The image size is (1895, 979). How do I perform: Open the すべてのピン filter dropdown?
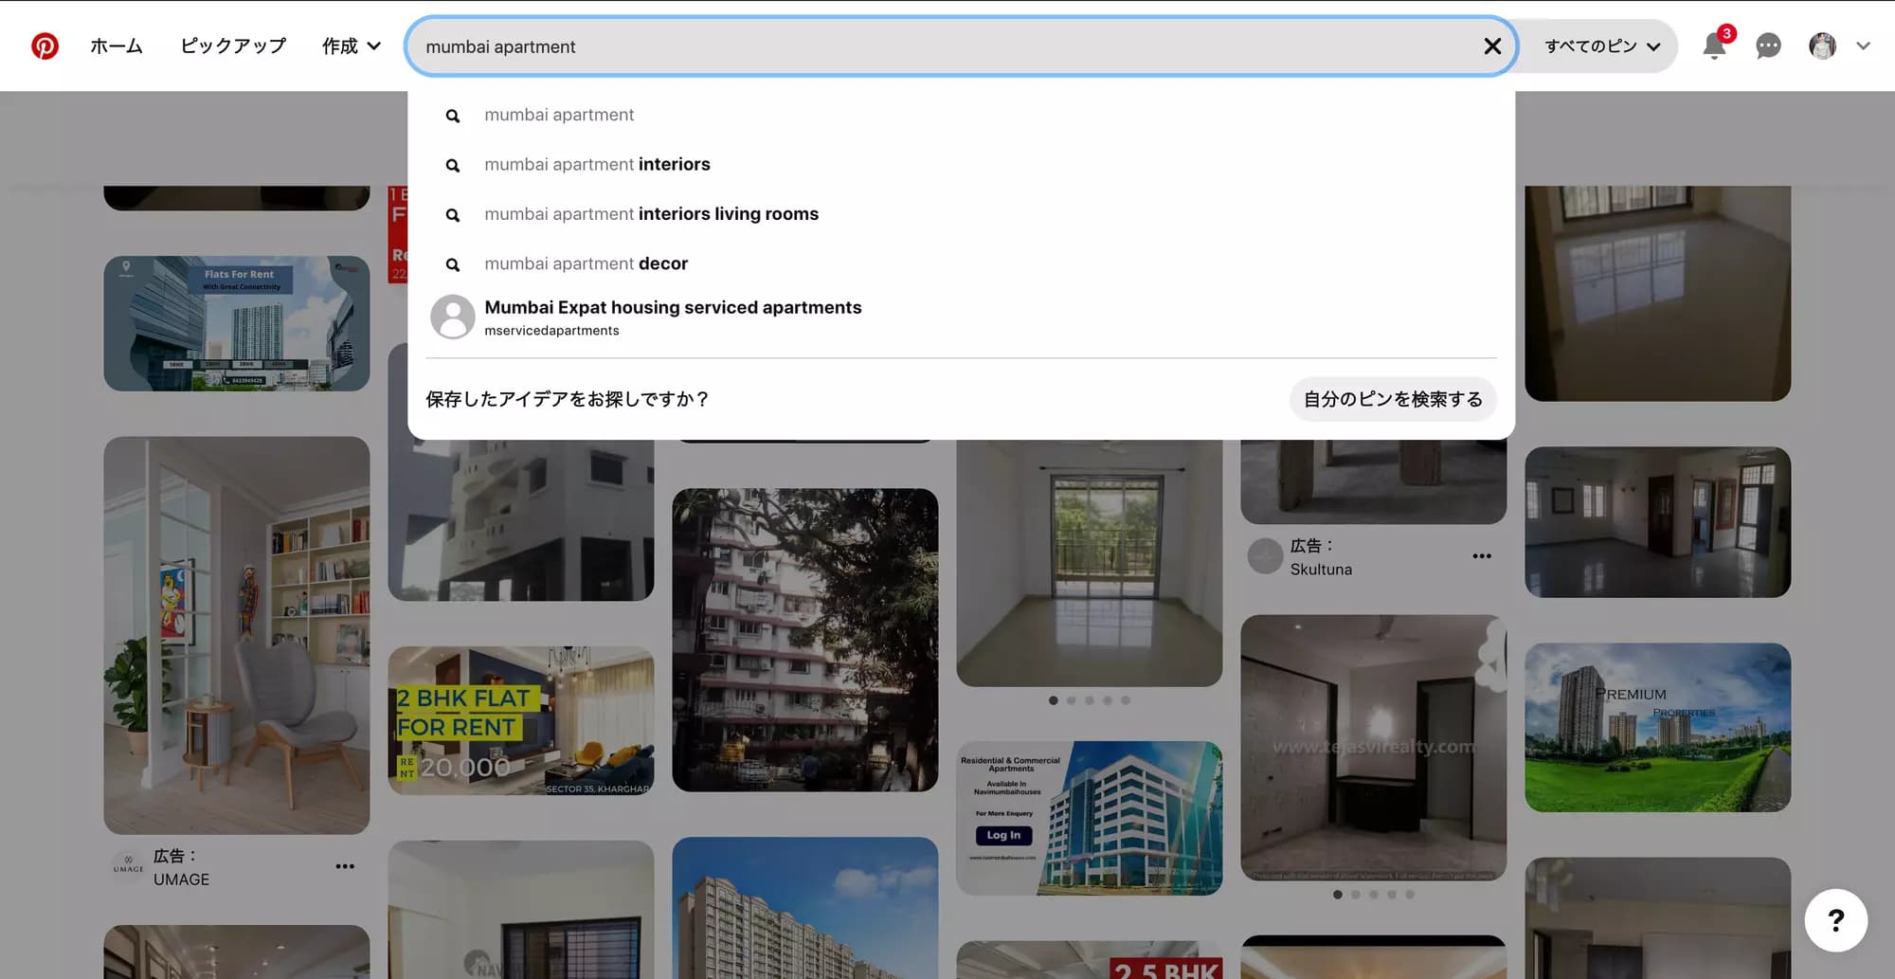[1602, 45]
